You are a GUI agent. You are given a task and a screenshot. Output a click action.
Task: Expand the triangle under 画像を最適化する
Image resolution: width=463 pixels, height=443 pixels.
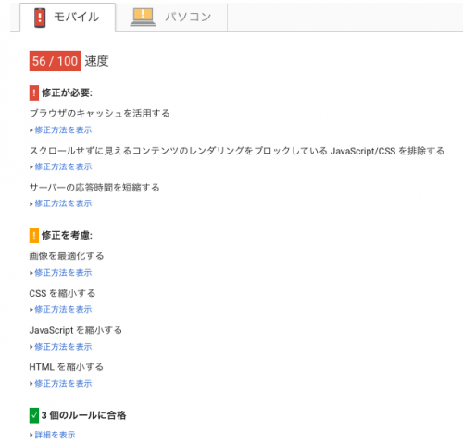pyautogui.click(x=31, y=273)
